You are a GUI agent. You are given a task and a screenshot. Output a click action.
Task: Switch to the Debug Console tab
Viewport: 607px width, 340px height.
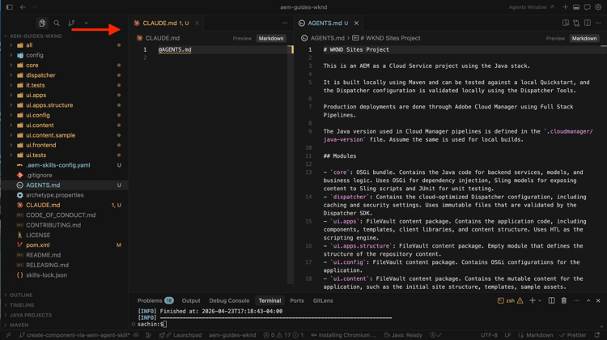coord(229,301)
